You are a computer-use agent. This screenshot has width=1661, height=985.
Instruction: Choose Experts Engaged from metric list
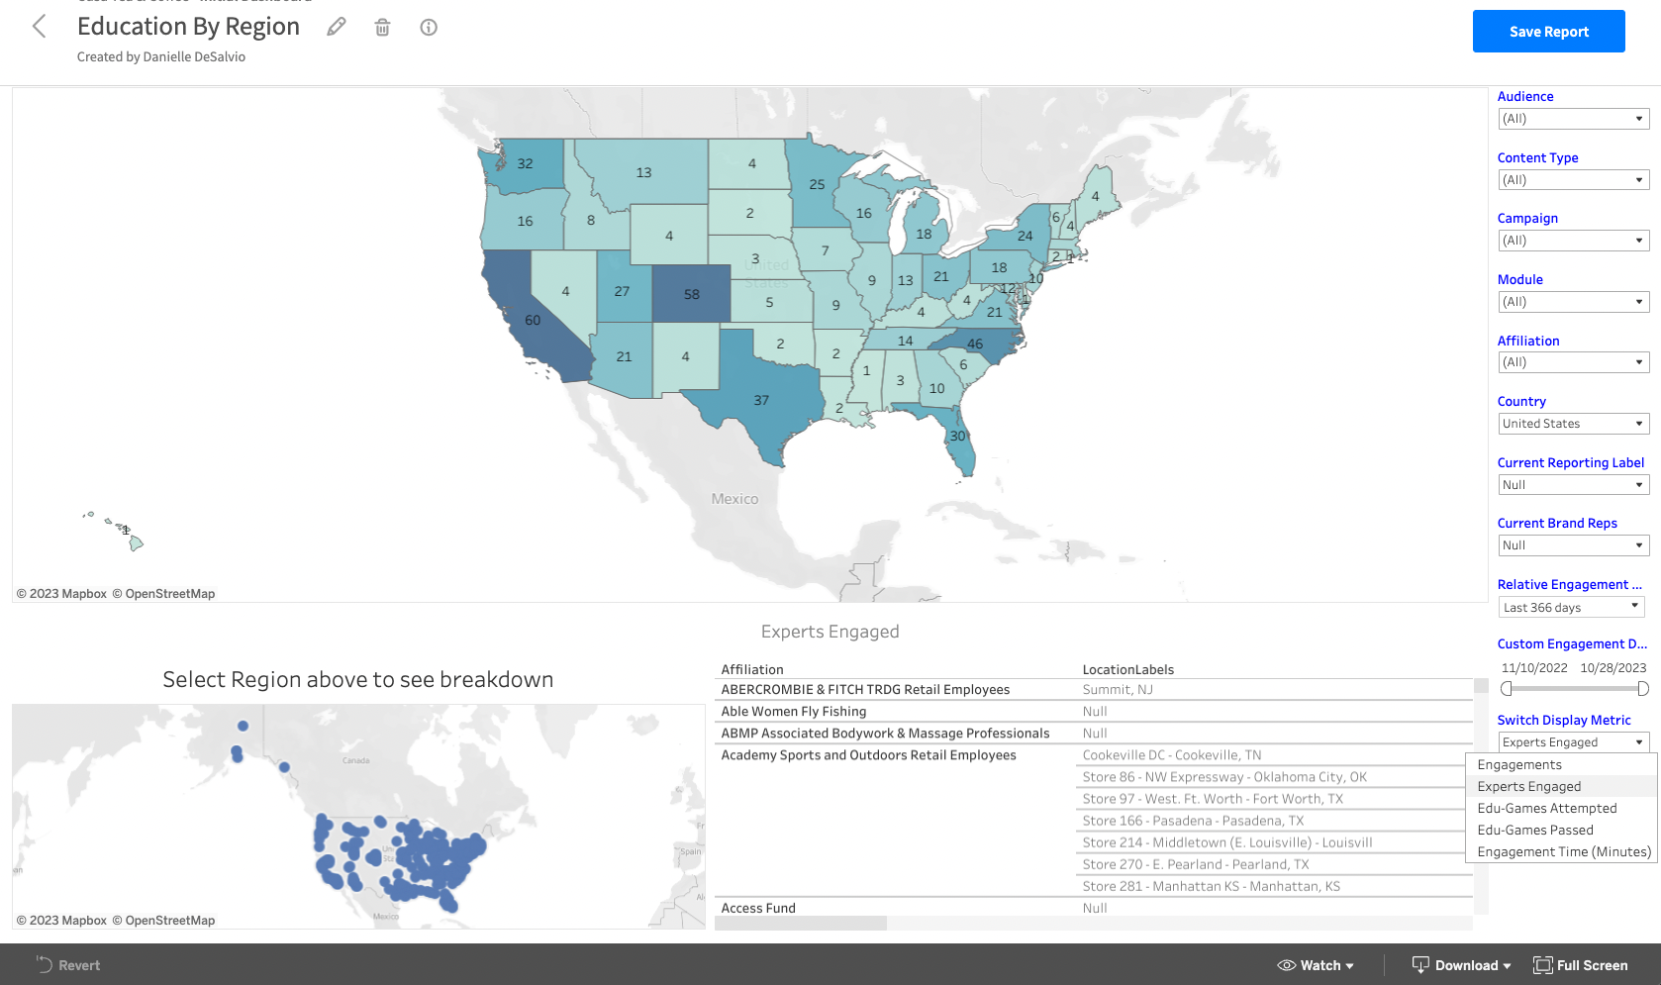tap(1560, 787)
